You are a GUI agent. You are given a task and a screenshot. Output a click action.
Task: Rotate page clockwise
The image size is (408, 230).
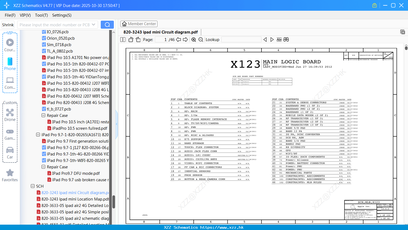138,40
